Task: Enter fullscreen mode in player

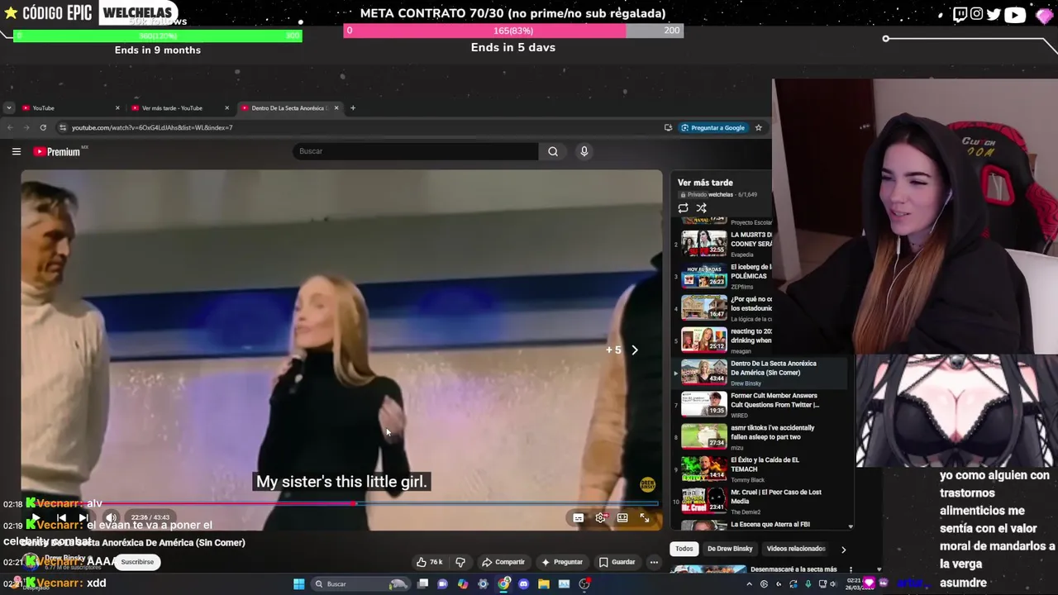Action: [645, 518]
